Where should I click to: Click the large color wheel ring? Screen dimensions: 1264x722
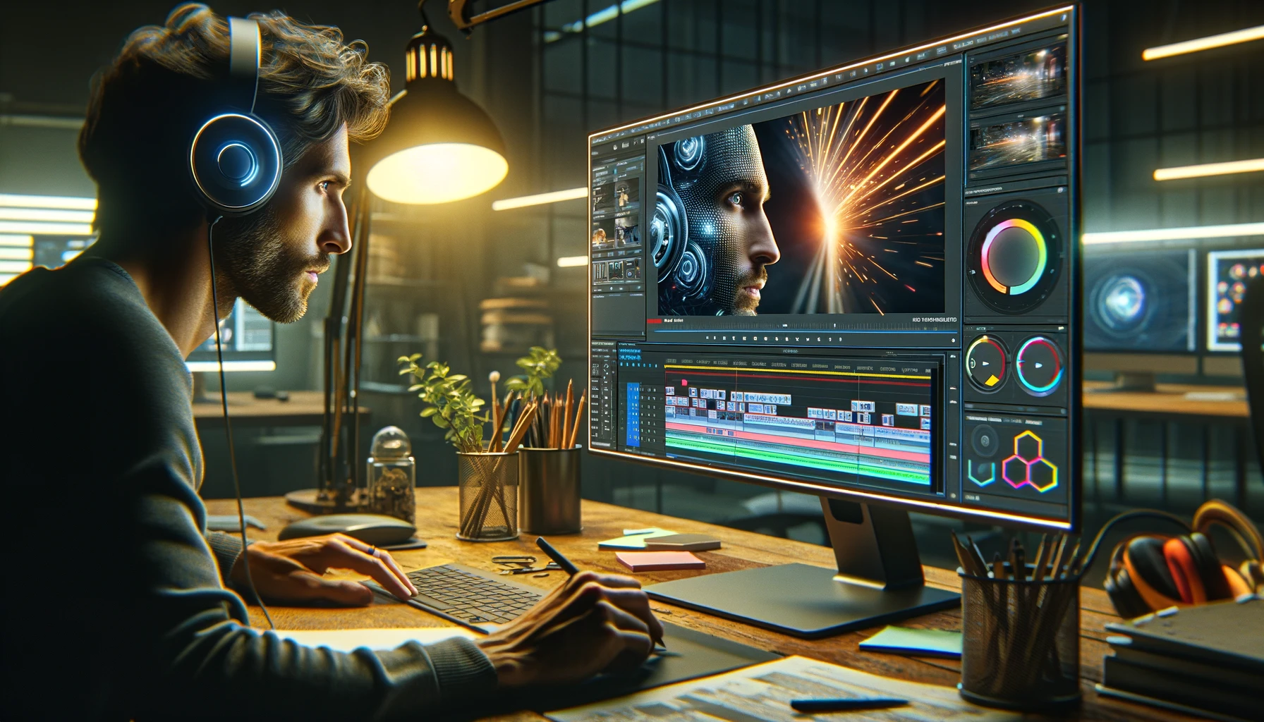click(1014, 256)
